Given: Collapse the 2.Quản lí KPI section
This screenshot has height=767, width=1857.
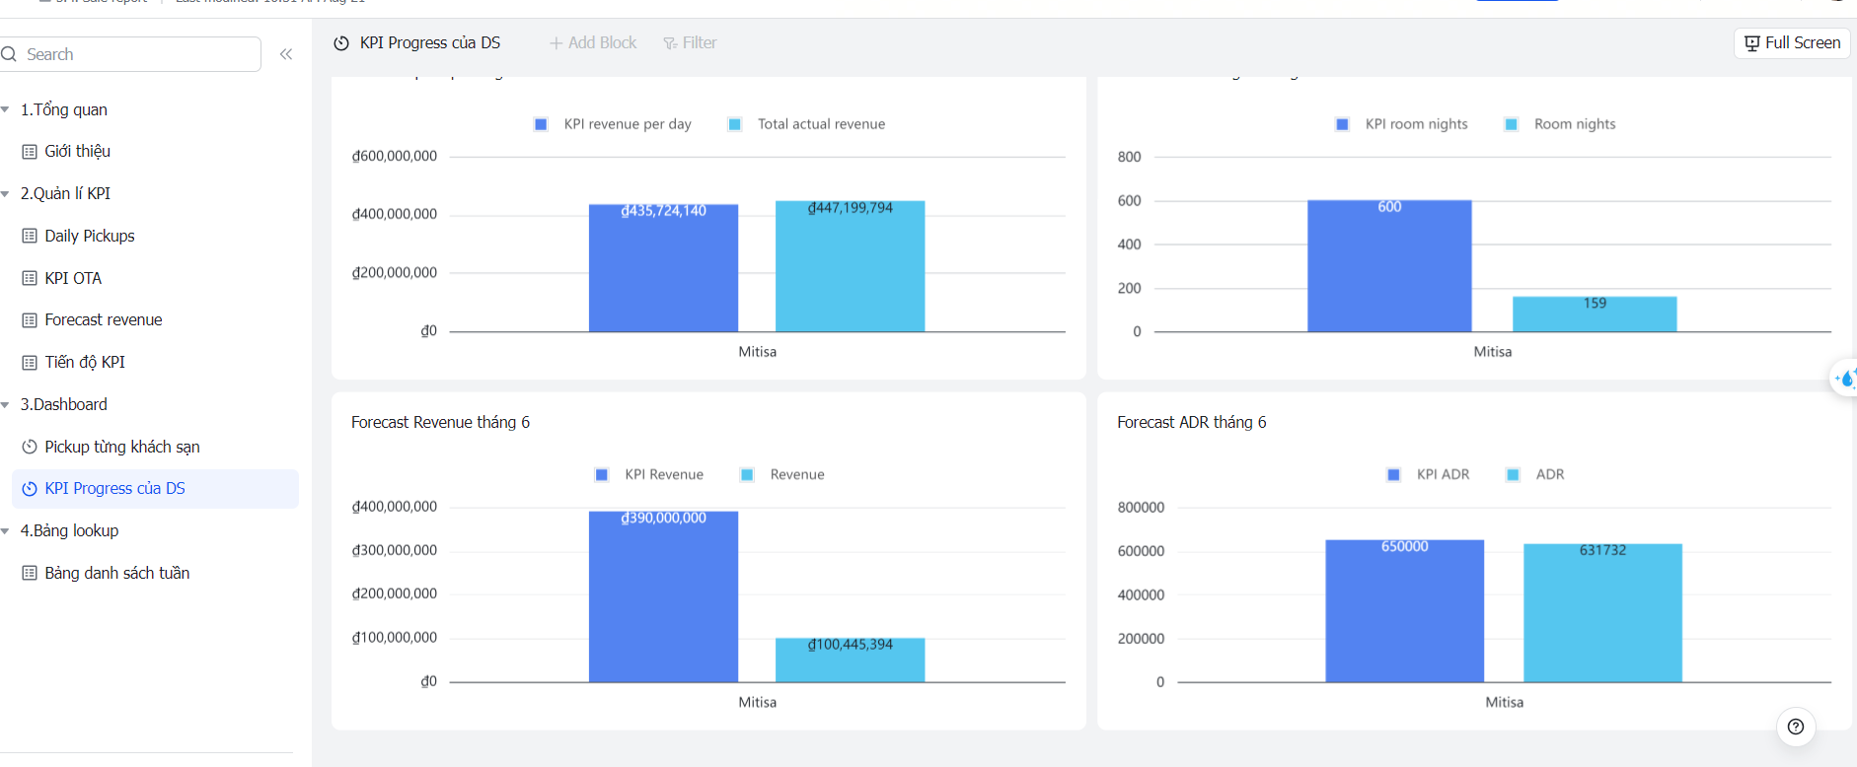Looking at the screenshot, I should tap(5, 194).
